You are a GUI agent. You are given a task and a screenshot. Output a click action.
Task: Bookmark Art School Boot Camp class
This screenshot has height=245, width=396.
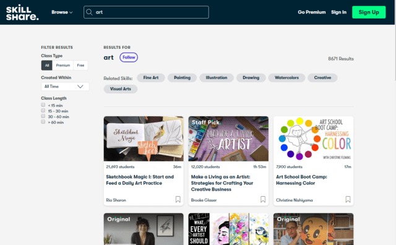[x=348, y=199]
